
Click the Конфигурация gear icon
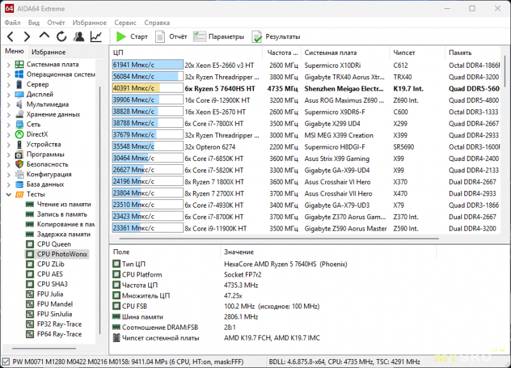(x=20, y=174)
